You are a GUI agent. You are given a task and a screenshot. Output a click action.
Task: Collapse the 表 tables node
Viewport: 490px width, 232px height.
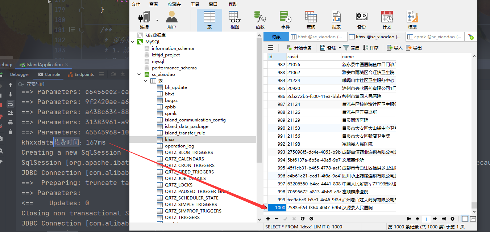click(146, 81)
